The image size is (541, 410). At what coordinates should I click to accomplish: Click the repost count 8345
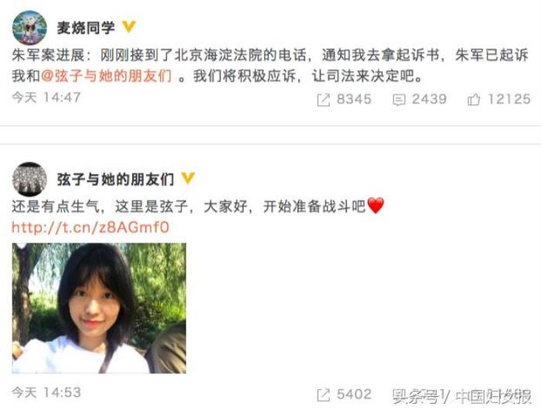[354, 100]
